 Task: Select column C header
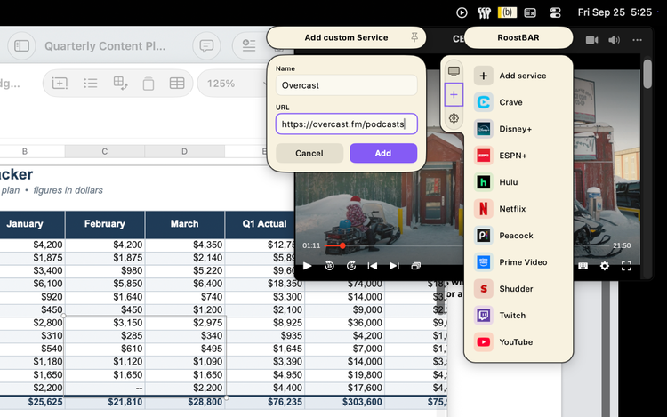(x=105, y=151)
